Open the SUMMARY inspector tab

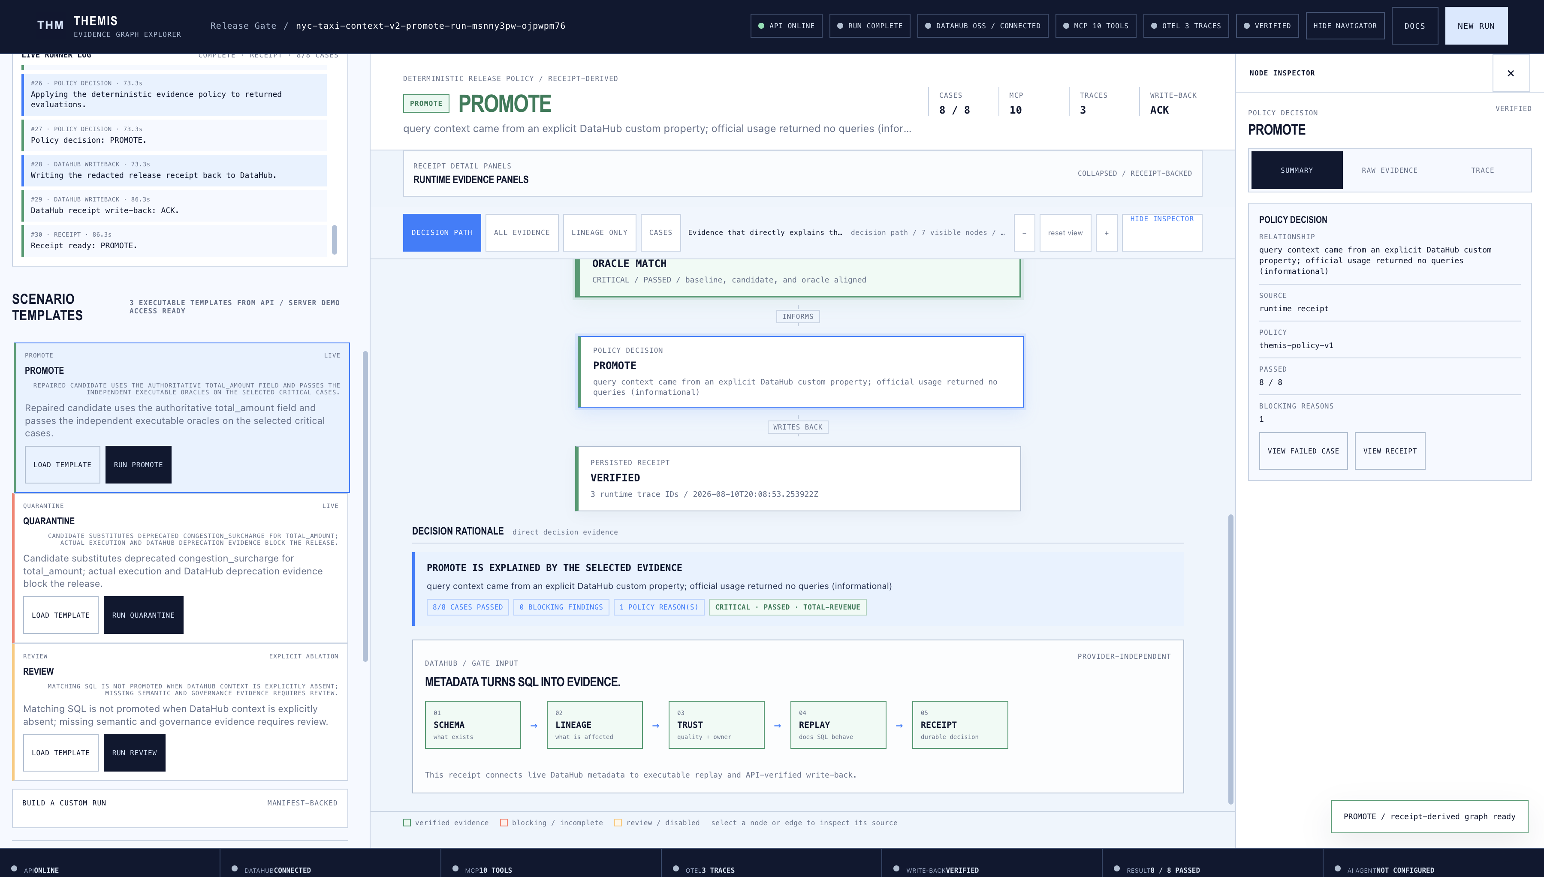pyautogui.click(x=1296, y=171)
